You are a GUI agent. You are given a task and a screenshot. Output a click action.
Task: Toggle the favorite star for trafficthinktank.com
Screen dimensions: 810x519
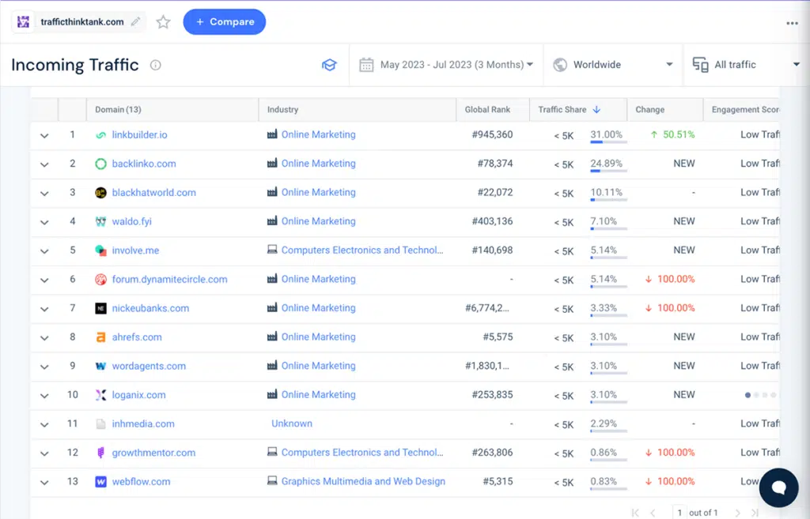click(163, 22)
